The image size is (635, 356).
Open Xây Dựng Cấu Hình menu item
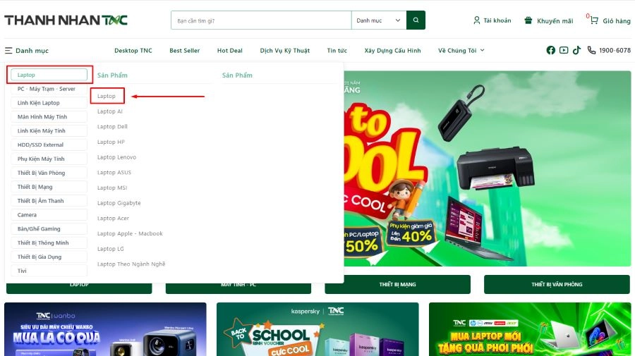(x=392, y=51)
